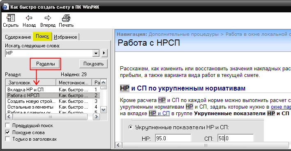The height and width of the screenshot is (151, 291).
Task: Click the search words input field
Action: 49,53
